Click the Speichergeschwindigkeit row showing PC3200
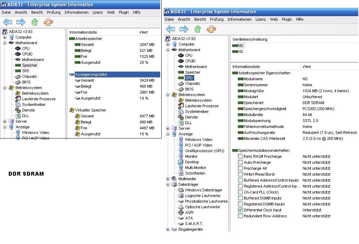Screen dimensions: 359x244 294,109
